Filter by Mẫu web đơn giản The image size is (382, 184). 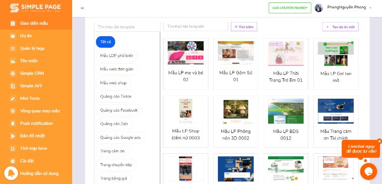pyautogui.click(x=117, y=69)
